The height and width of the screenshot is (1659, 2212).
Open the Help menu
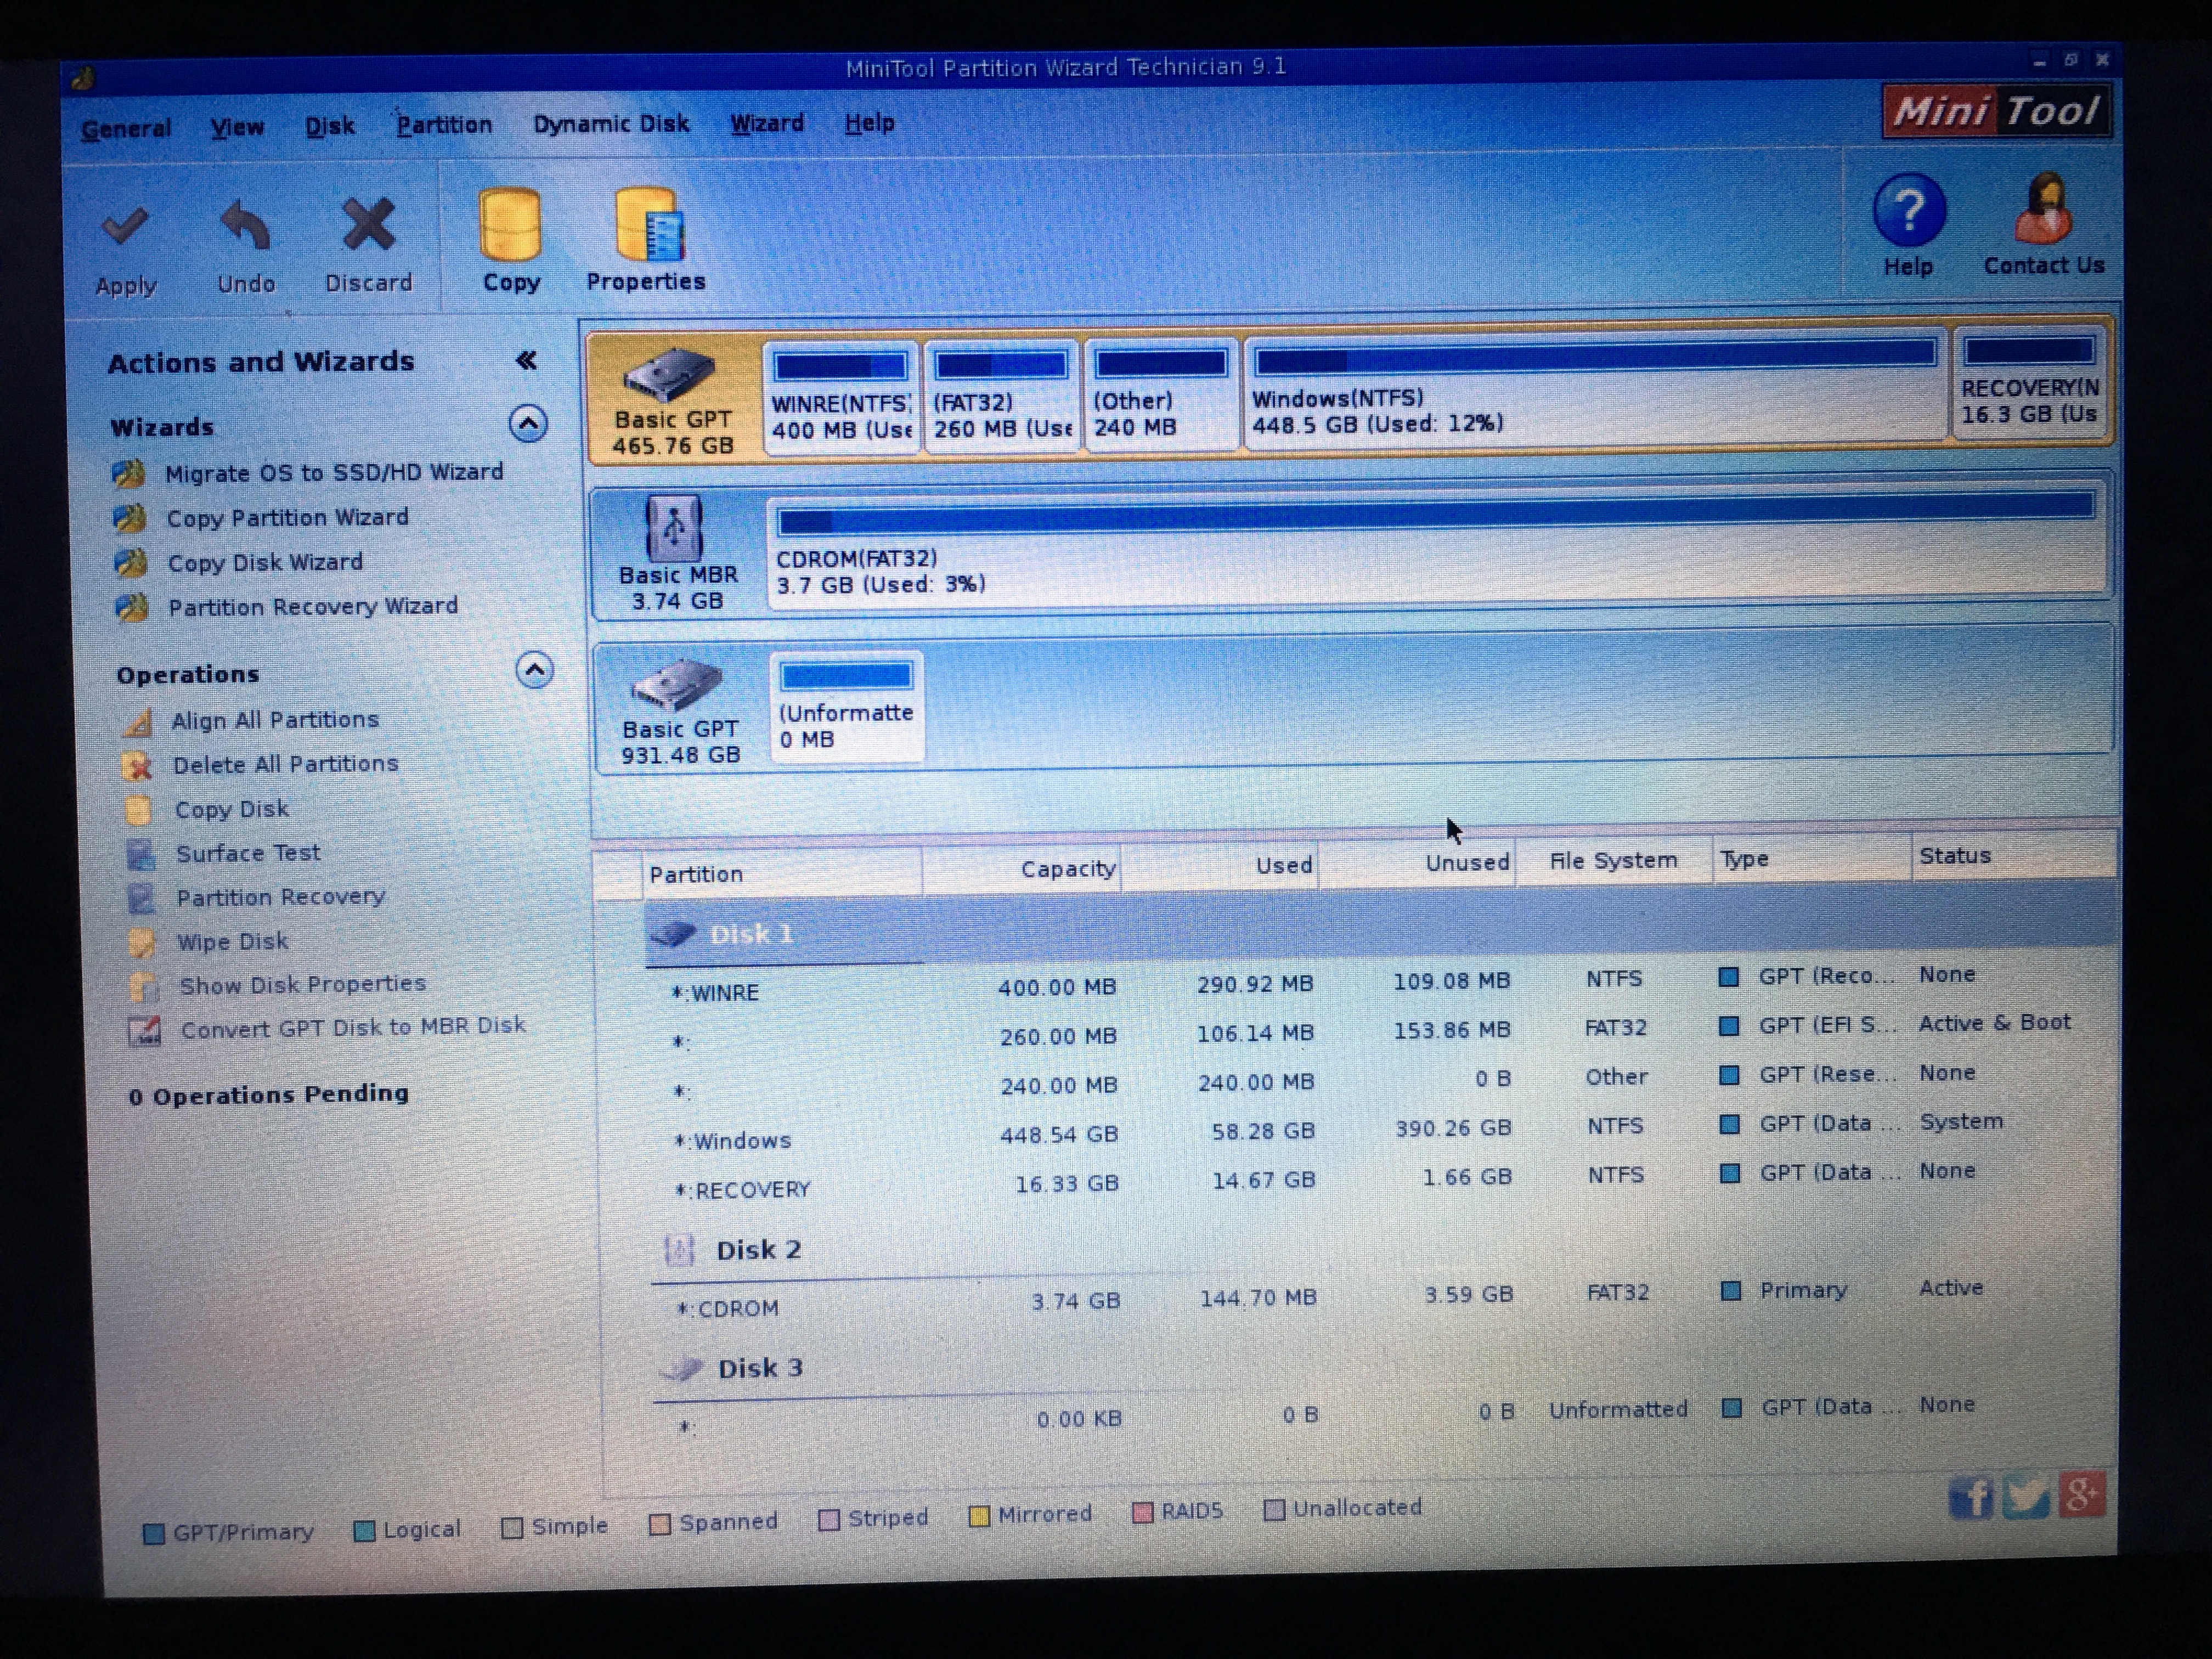870,123
